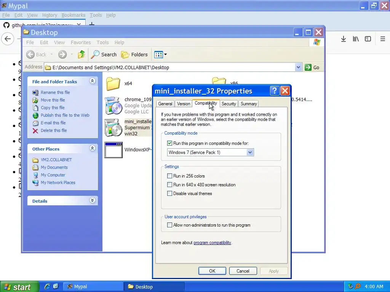
Task: Open Bookmarks menu in Mypal browser
Action: (74, 15)
